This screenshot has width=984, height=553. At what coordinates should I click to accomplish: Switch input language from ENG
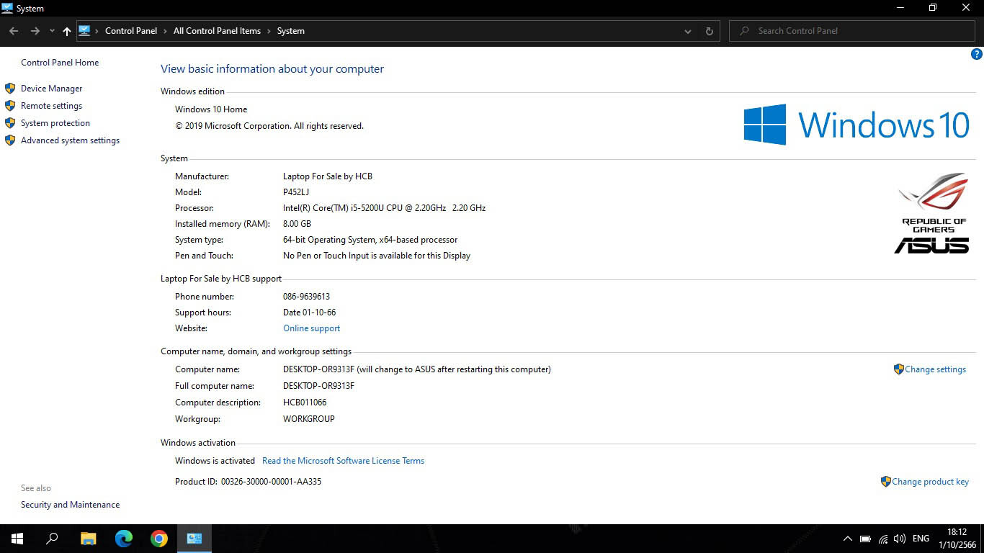point(921,539)
